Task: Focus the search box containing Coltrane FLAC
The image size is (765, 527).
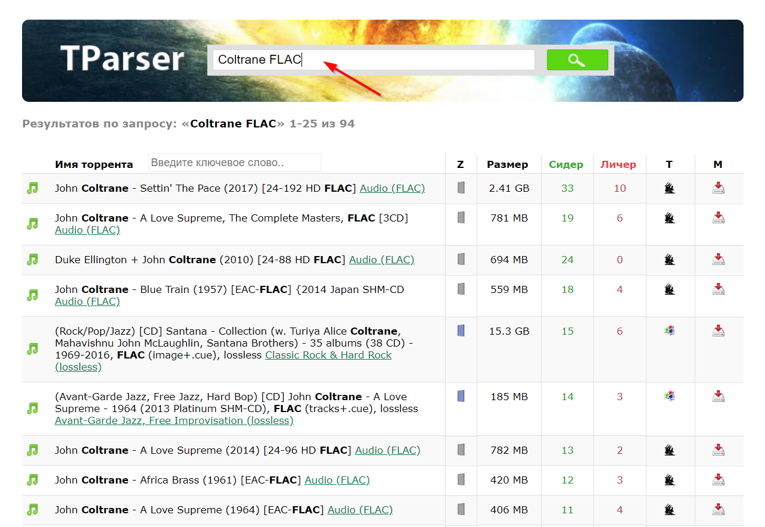Action: (374, 60)
